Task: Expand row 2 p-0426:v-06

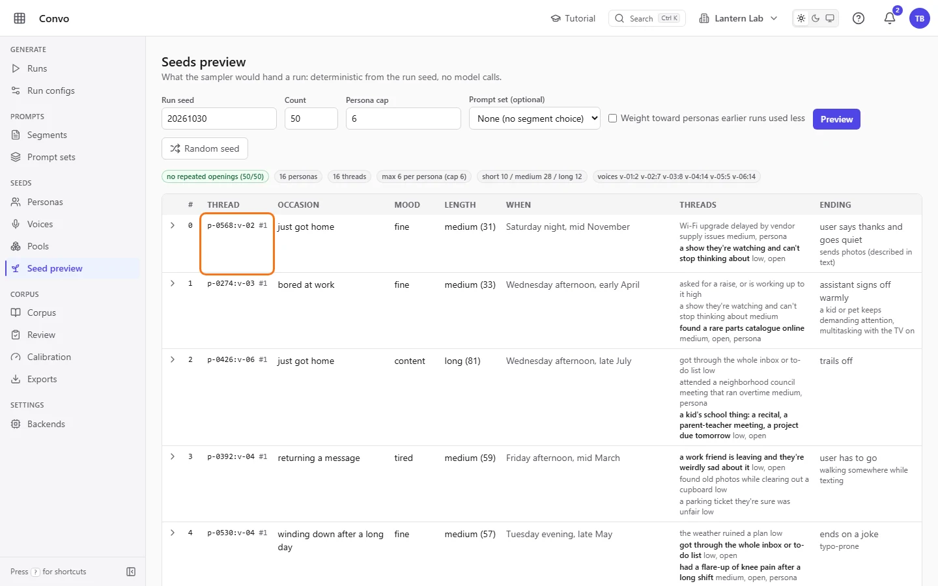Action: 173,359
